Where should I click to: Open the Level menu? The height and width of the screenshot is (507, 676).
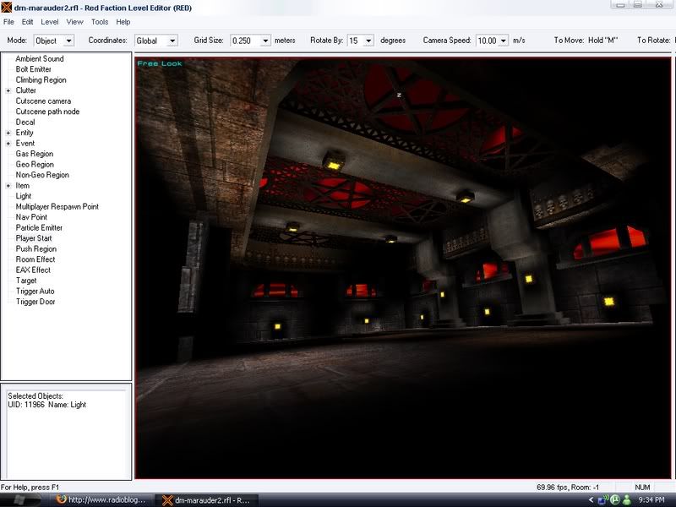point(50,22)
